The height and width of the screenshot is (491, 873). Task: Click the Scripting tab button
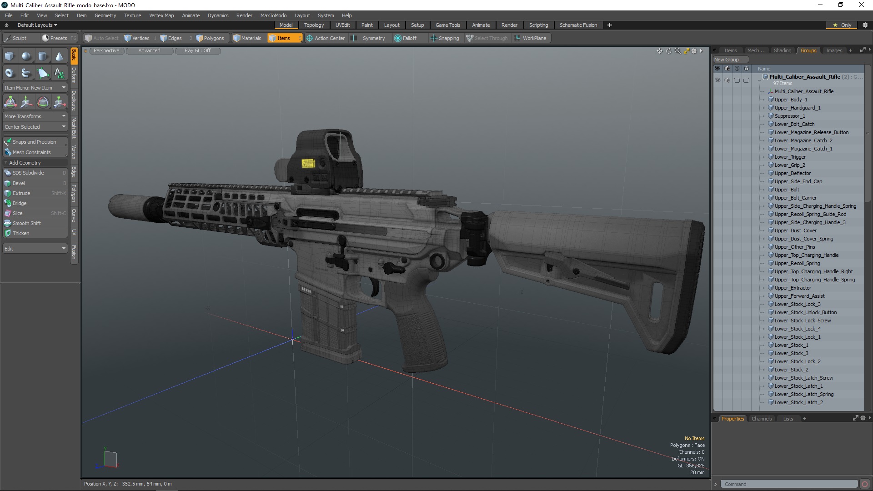click(x=537, y=25)
